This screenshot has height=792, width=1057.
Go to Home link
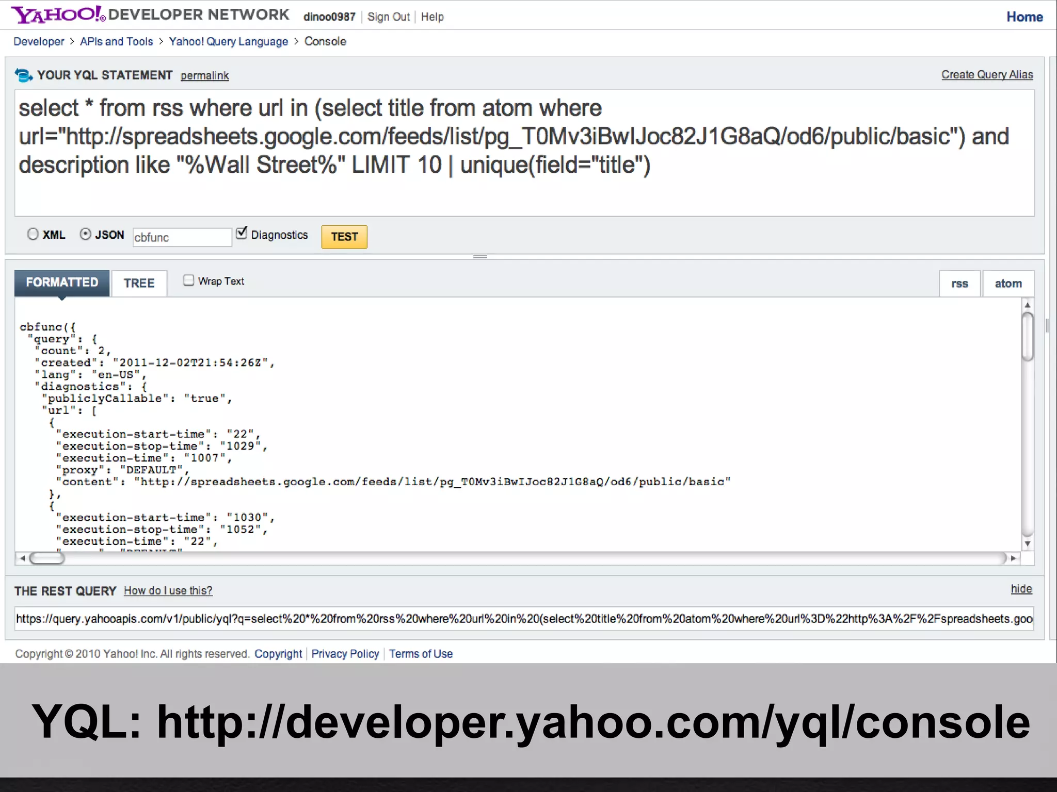(x=1024, y=17)
